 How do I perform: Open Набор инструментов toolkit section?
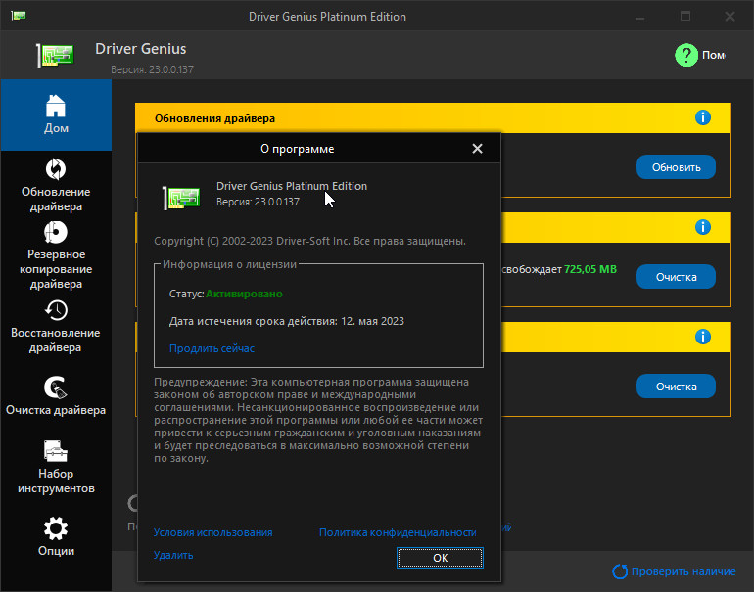56,467
